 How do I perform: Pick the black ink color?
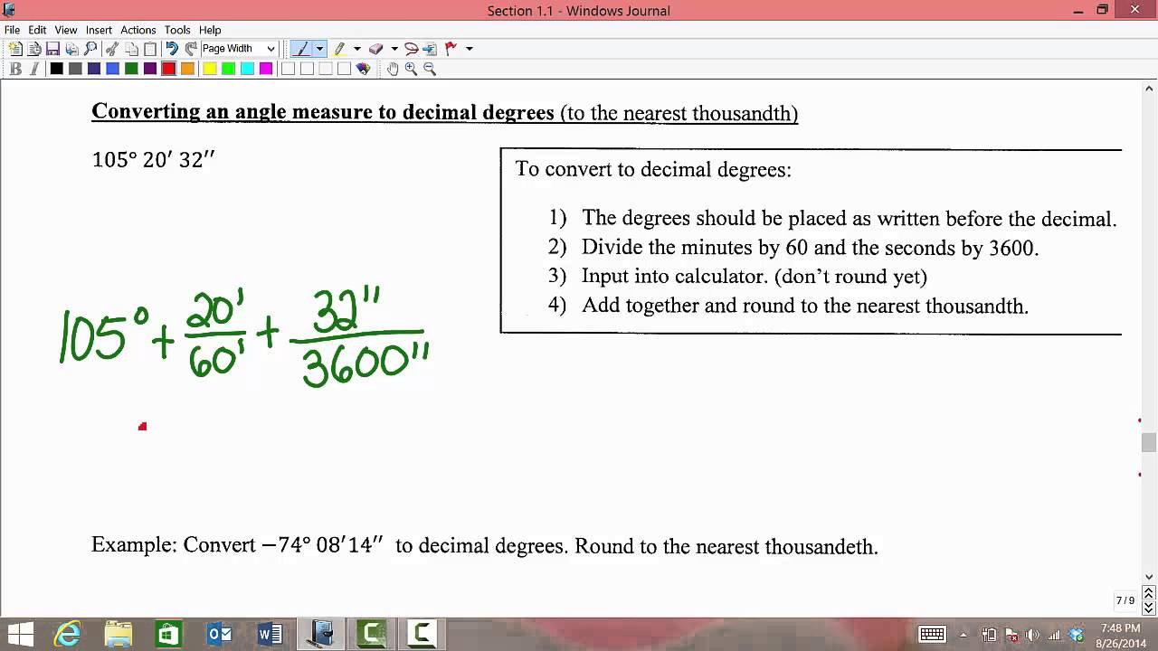coord(56,69)
